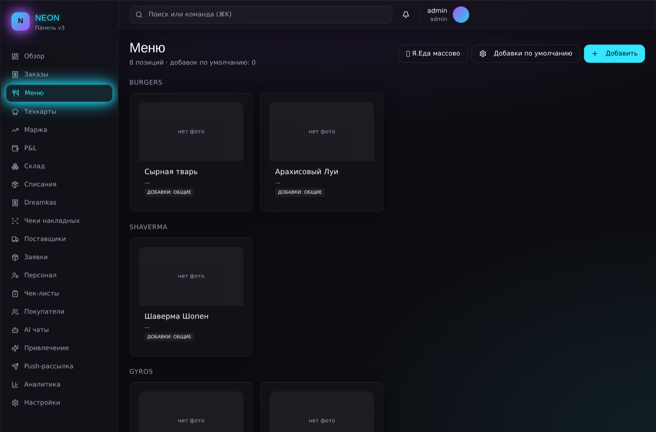Navigate to Маржа

coord(59,130)
